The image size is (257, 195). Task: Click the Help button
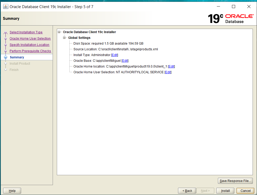(12, 191)
